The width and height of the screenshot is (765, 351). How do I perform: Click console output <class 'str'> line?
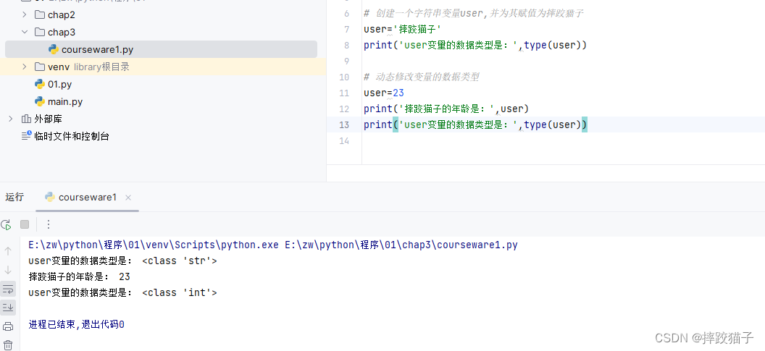(122, 261)
